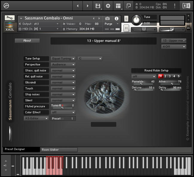
Task: Click the About button
Action: click(27, 41)
